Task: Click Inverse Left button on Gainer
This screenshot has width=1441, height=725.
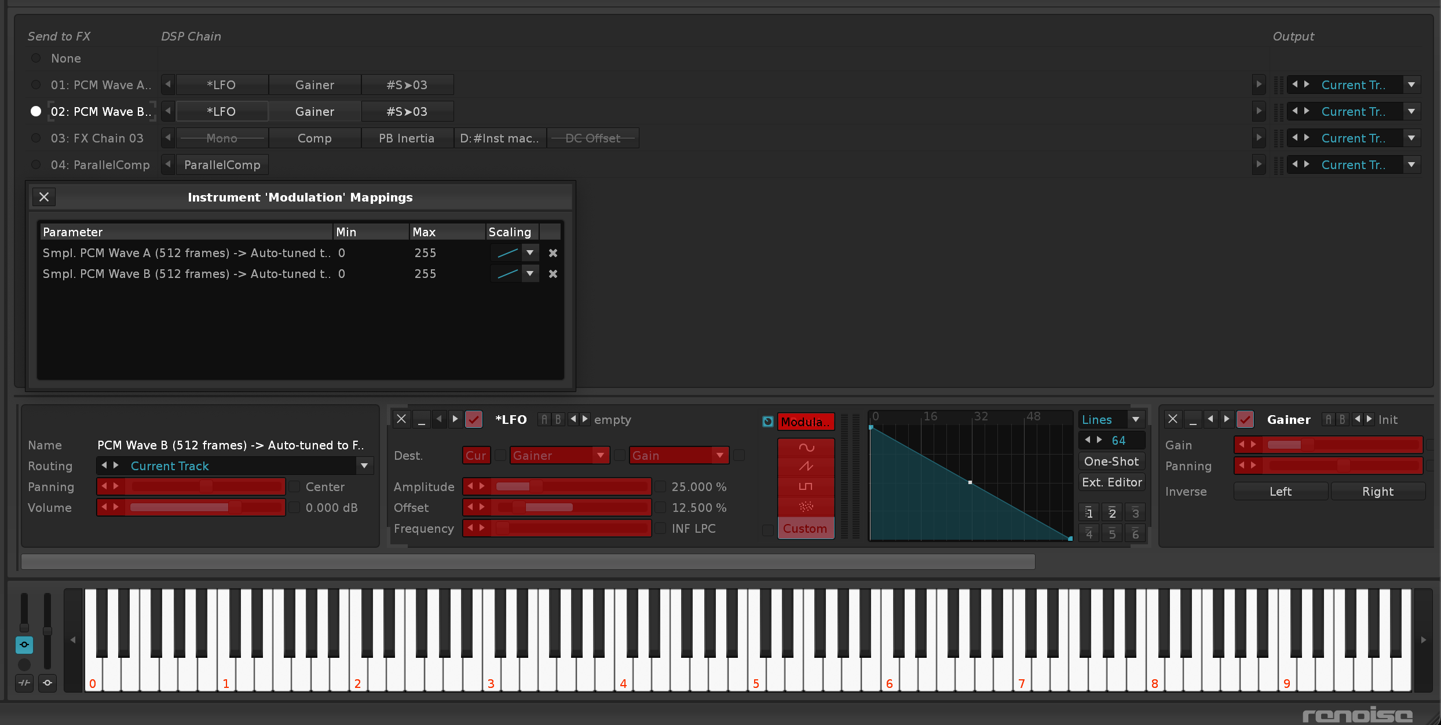Action: coord(1281,491)
